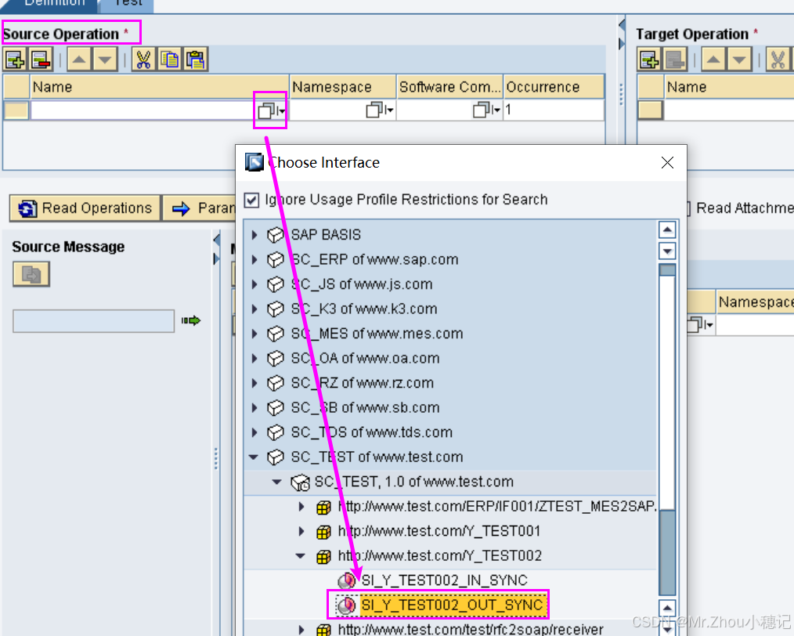Viewport: 794px width, 636px height.
Task: Click the Insert Row icon under Target Operation
Action: [x=648, y=59]
